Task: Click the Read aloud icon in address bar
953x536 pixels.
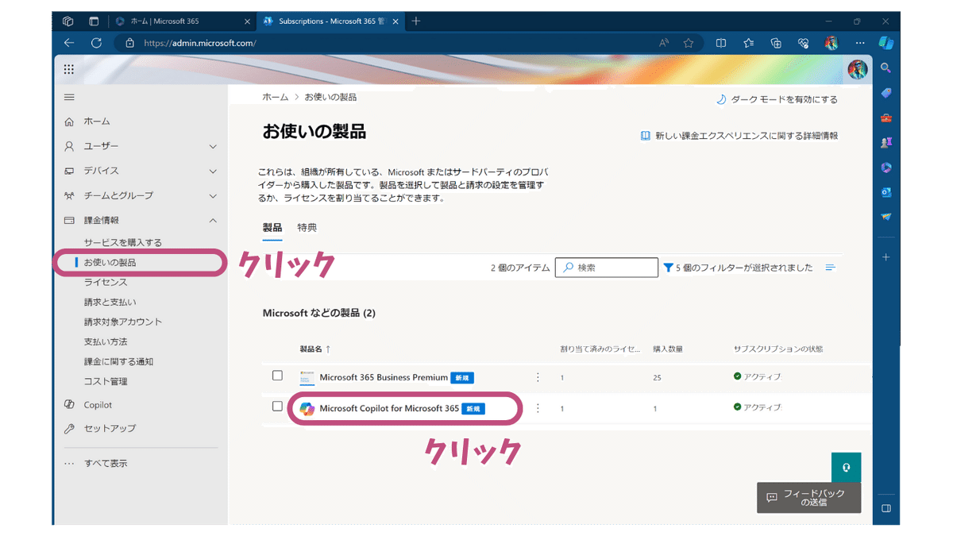Action: click(664, 43)
